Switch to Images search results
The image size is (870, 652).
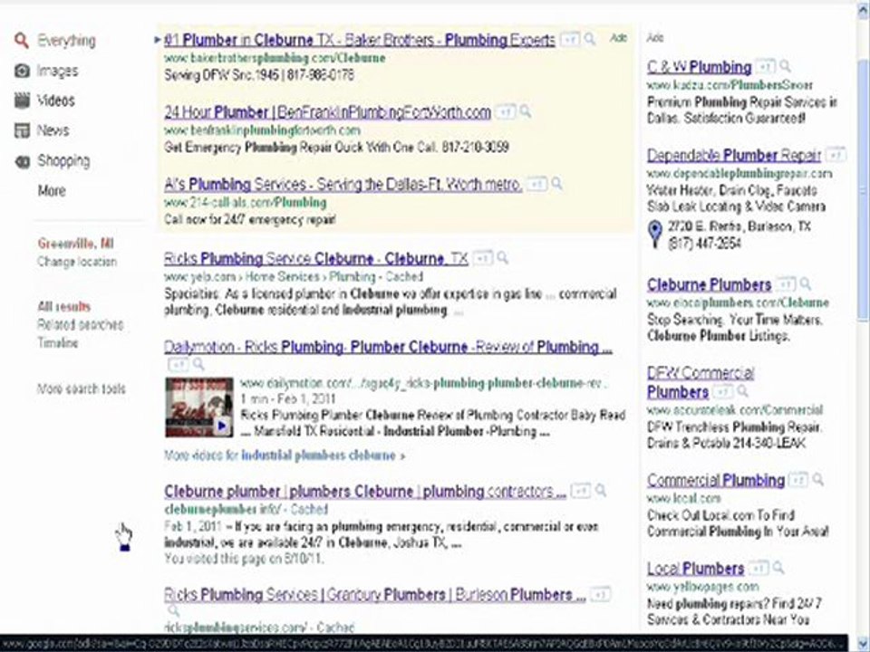pos(57,71)
